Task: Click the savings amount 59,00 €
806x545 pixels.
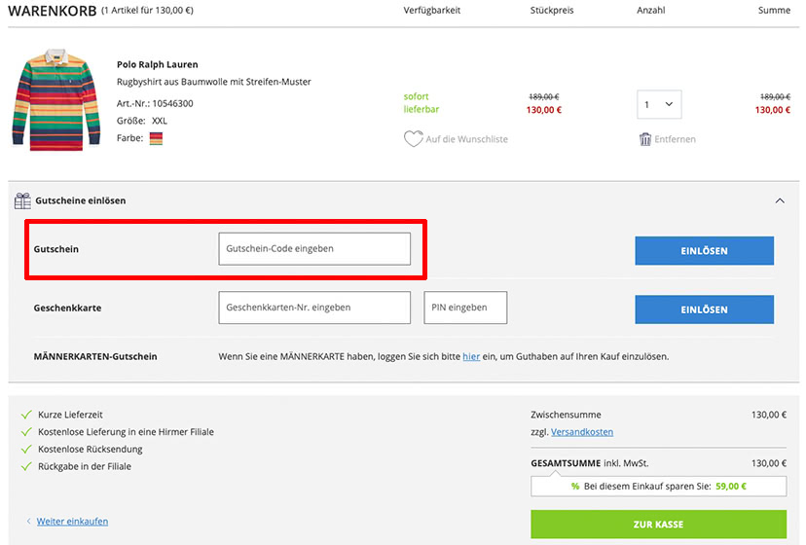Action: [731, 486]
